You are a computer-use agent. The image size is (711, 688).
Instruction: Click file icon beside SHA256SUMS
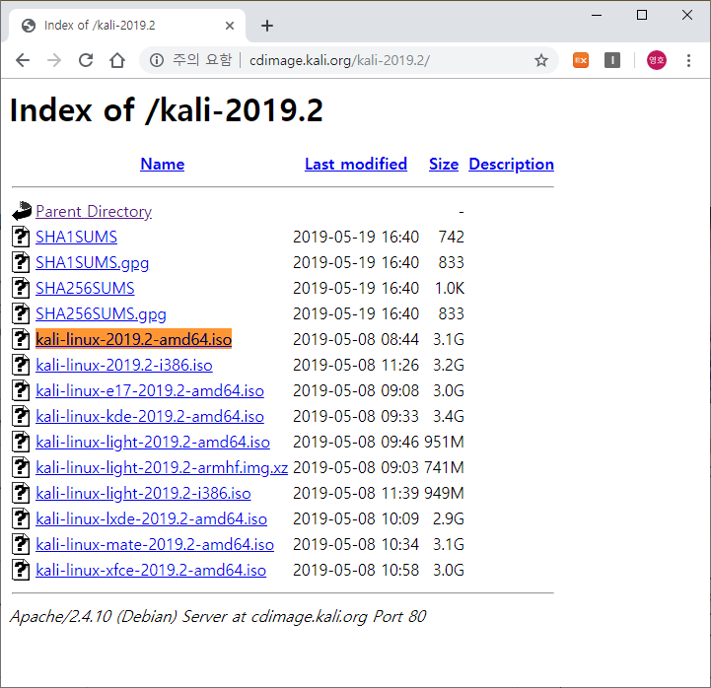[21, 288]
